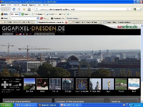Open the Help menu

[x=46, y=5]
